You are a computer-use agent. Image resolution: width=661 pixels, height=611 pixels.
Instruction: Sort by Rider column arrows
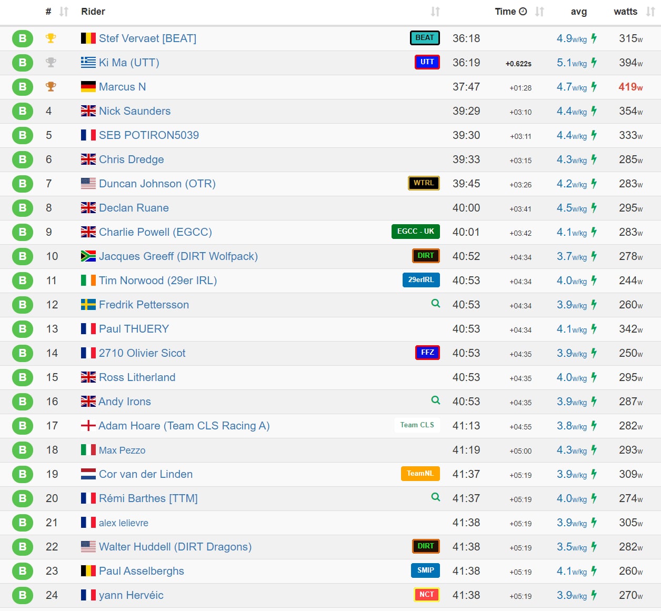tap(435, 12)
